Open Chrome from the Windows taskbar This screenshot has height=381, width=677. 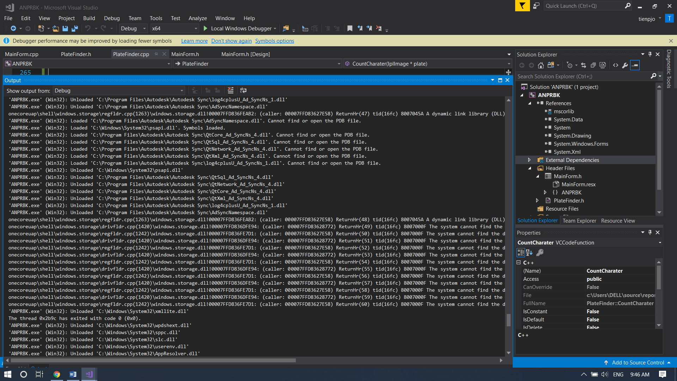[x=57, y=374]
